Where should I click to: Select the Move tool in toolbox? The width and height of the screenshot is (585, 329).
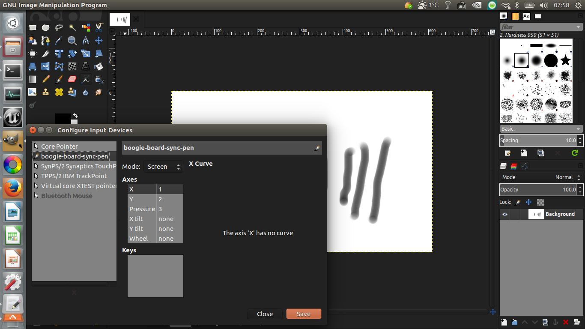99,41
